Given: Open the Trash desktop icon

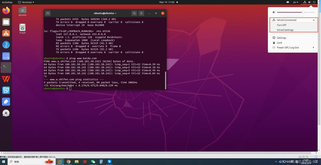Looking at the screenshot, I should (22, 28).
